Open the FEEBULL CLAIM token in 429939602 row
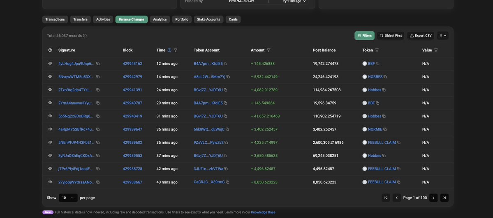 coord(382,142)
